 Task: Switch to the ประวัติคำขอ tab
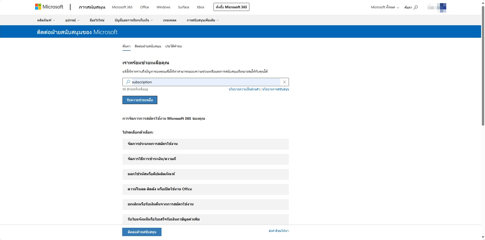click(x=173, y=46)
